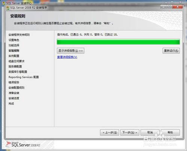Minimize the SQL Server 2008 R2 setup window

(x=163, y=7)
